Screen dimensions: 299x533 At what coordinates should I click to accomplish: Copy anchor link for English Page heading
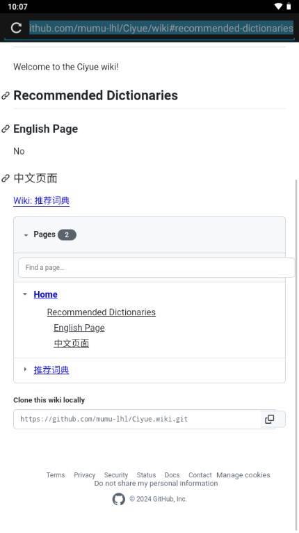tap(6, 129)
